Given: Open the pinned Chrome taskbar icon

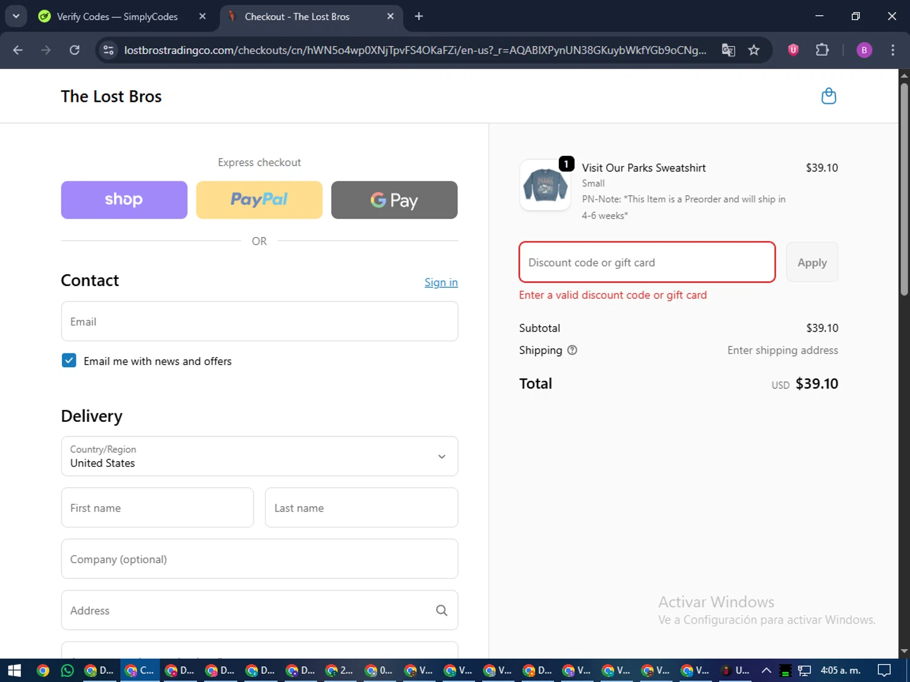Looking at the screenshot, I should pos(42,670).
